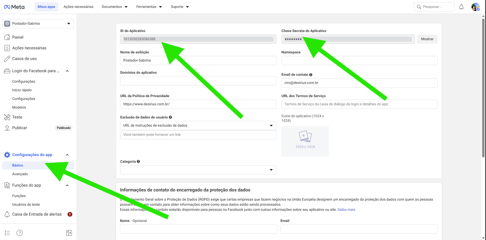
Task: Click the ID do Aplicativo field
Action: pyautogui.click(x=198, y=39)
